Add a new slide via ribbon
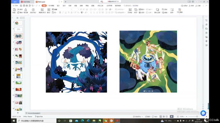The width and height of the screenshot is (220, 123). (x=42, y=10)
